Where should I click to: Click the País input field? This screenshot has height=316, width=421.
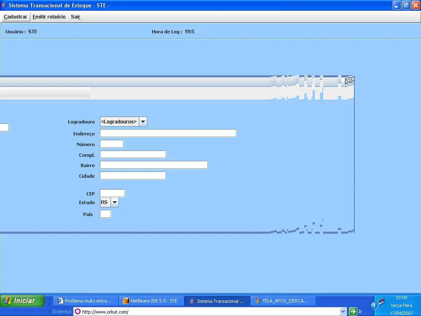tap(105, 214)
